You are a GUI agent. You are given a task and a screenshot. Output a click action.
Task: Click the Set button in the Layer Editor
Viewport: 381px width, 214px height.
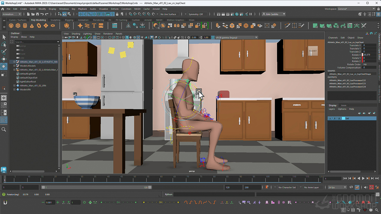(347, 118)
